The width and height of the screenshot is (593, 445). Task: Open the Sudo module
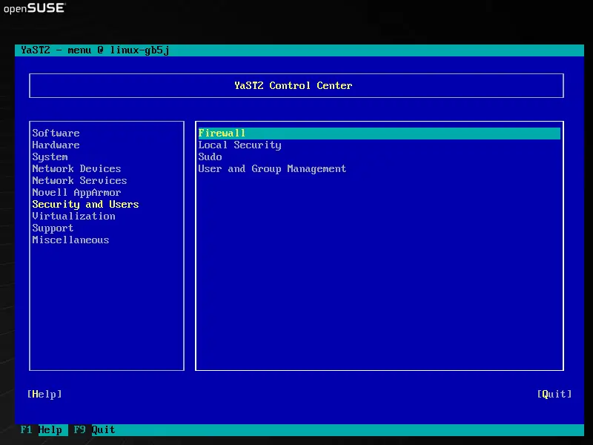coord(210,157)
